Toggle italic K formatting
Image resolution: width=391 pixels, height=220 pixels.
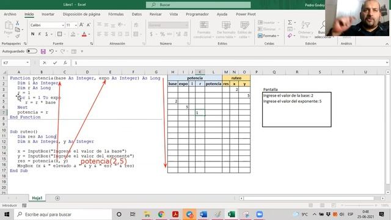pyautogui.click(x=39, y=34)
